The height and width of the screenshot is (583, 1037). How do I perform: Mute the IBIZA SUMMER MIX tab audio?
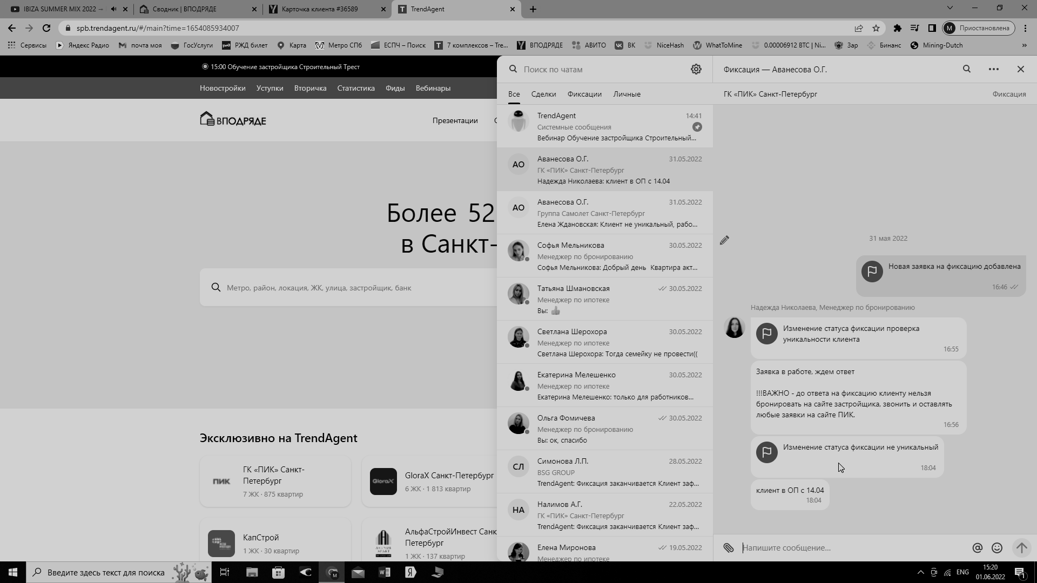pyautogui.click(x=113, y=9)
